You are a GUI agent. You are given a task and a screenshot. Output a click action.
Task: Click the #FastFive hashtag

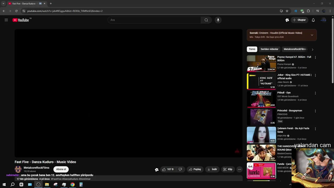tap(56, 179)
